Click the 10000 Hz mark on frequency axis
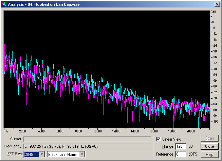Viewport: 222px width, 161px height. click(98, 131)
